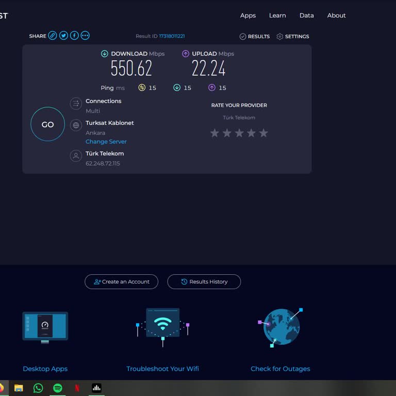396x396 pixels.
Task: Click the globe outages illustration
Action: coord(280,327)
